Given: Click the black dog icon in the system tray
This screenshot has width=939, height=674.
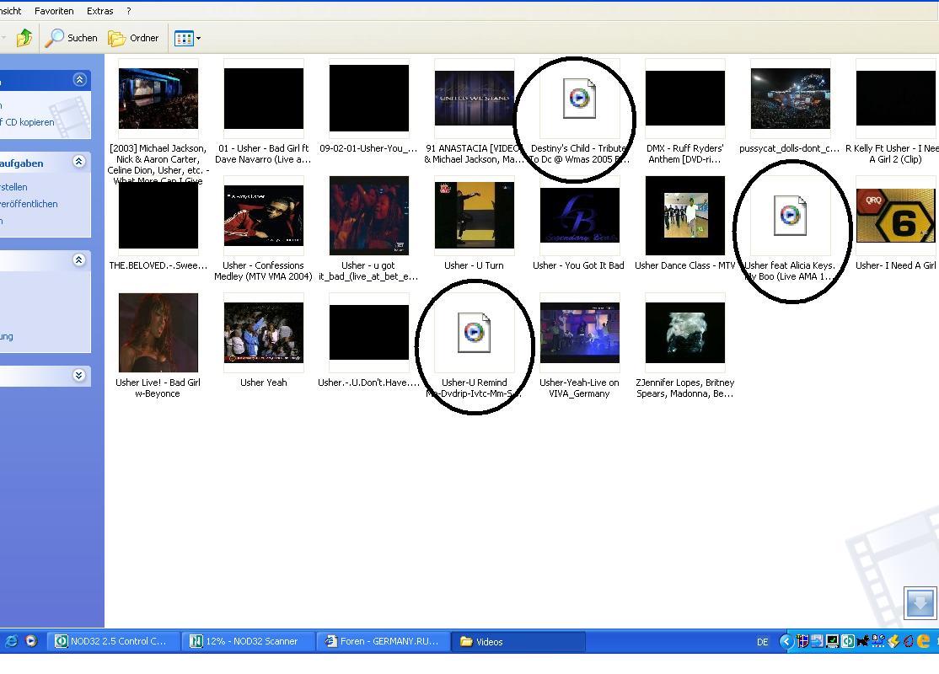Looking at the screenshot, I should (863, 642).
